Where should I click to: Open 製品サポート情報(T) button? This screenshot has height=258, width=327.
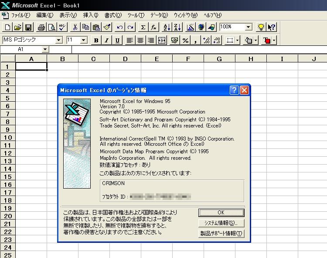coord(221,234)
